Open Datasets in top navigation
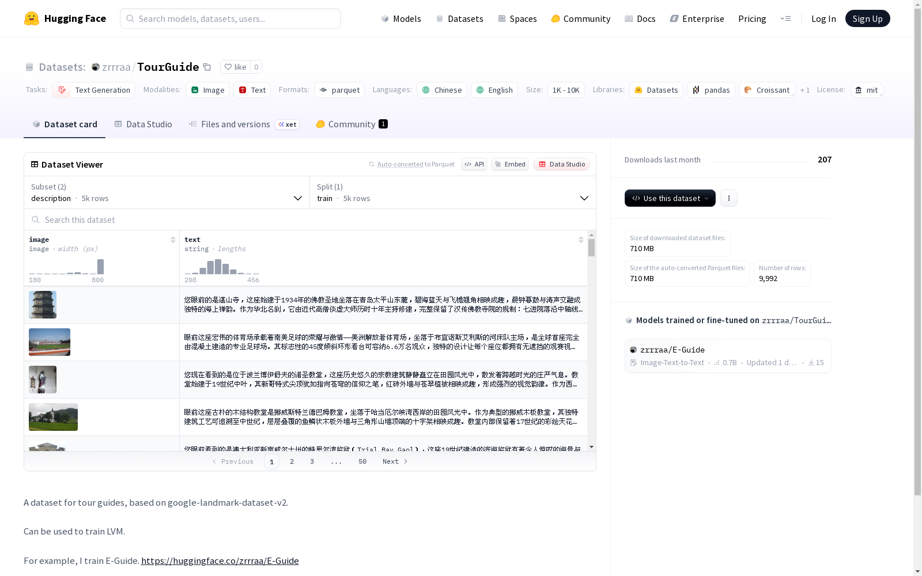This screenshot has height=576, width=922. (459, 18)
